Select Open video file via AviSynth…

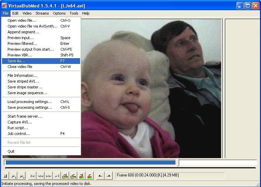pos(41,26)
